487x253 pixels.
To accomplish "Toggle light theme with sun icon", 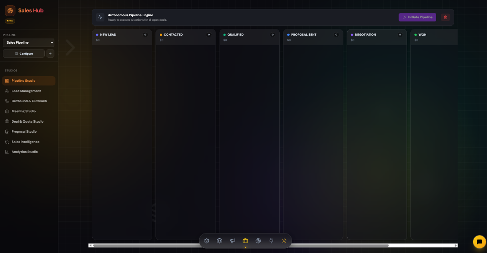I will point(284,241).
